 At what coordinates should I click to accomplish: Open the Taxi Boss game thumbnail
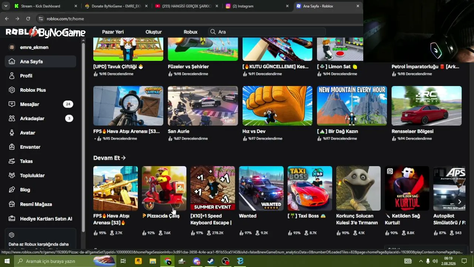(310, 188)
